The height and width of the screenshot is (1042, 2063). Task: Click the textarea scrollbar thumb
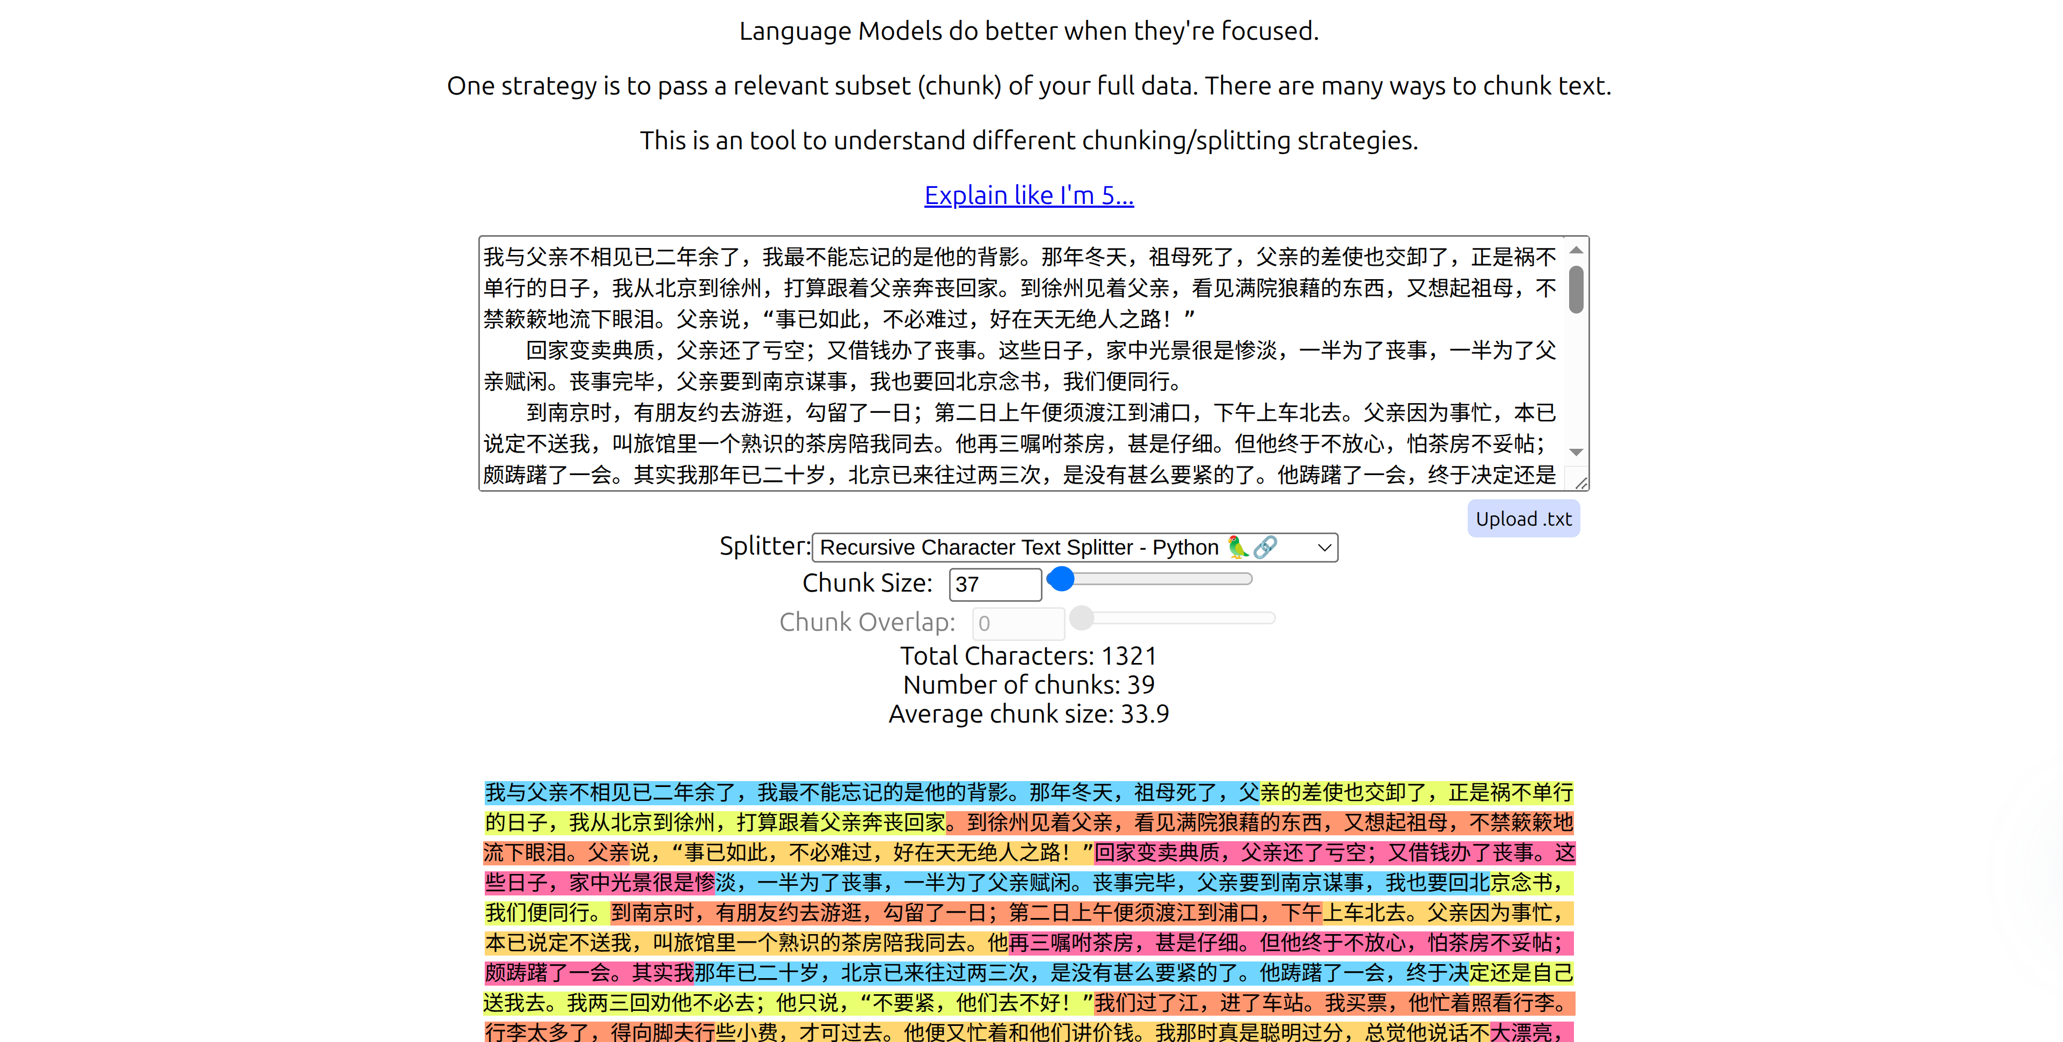pyautogui.click(x=1577, y=288)
